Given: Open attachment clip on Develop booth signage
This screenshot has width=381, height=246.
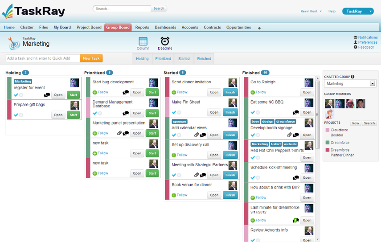Looking at the screenshot, I should pyautogui.click(x=289, y=135).
